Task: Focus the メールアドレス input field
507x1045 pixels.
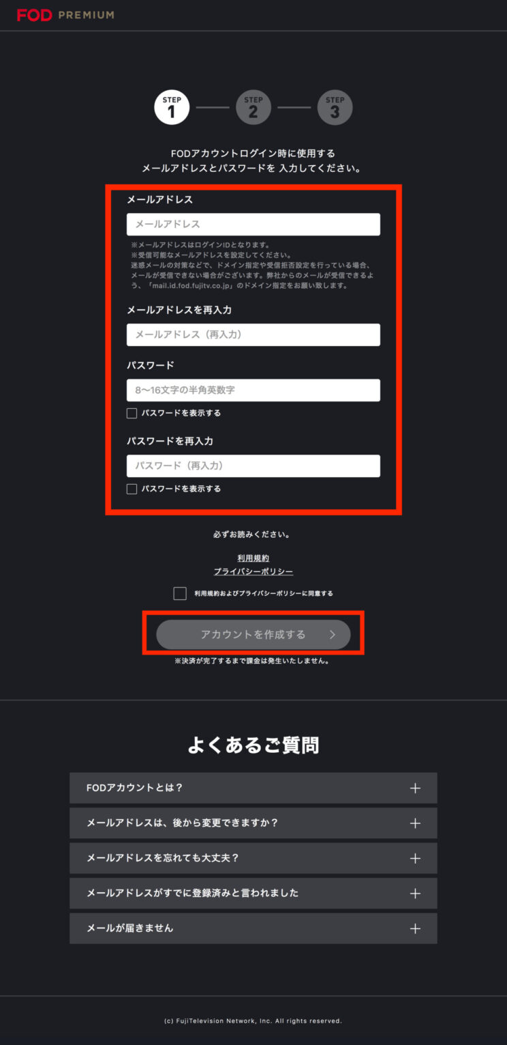Action: [x=253, y=225]
